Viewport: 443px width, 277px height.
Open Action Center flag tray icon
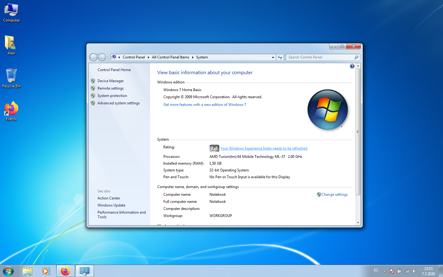pos(392,271)
